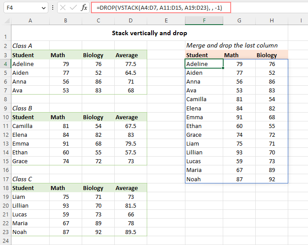Click Noah's Biology score 92 in merged table
This screenshot has height=245, width=308.
(x=272, y=179)
